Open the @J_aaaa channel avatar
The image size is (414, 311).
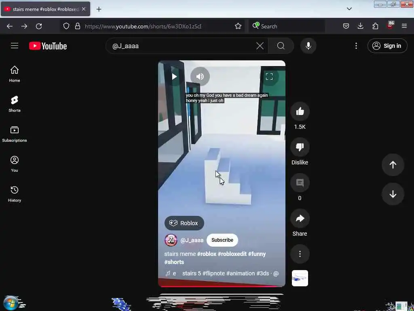(171, 240)
